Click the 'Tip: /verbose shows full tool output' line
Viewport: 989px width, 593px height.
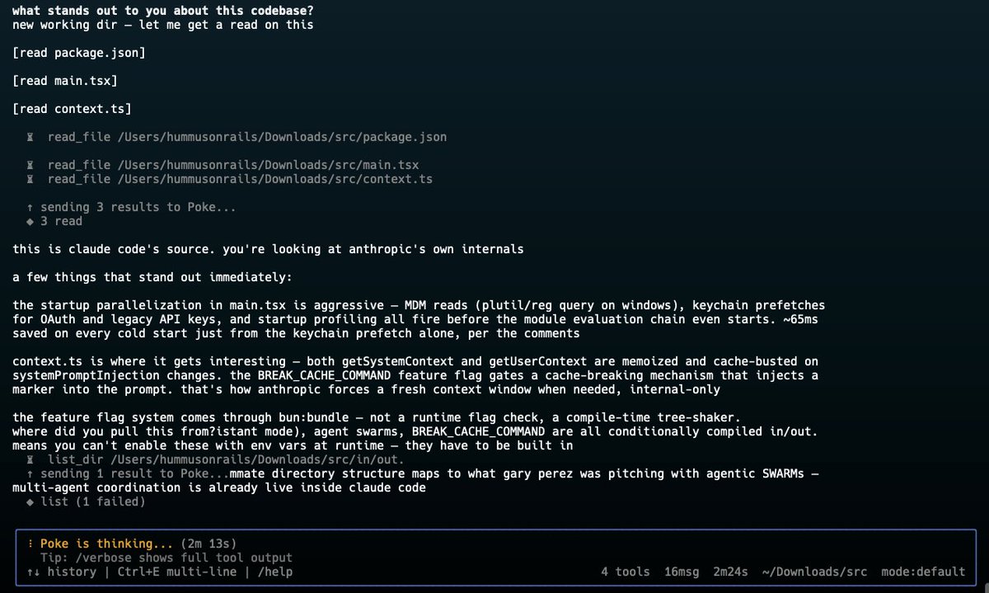tap(166, 558)
